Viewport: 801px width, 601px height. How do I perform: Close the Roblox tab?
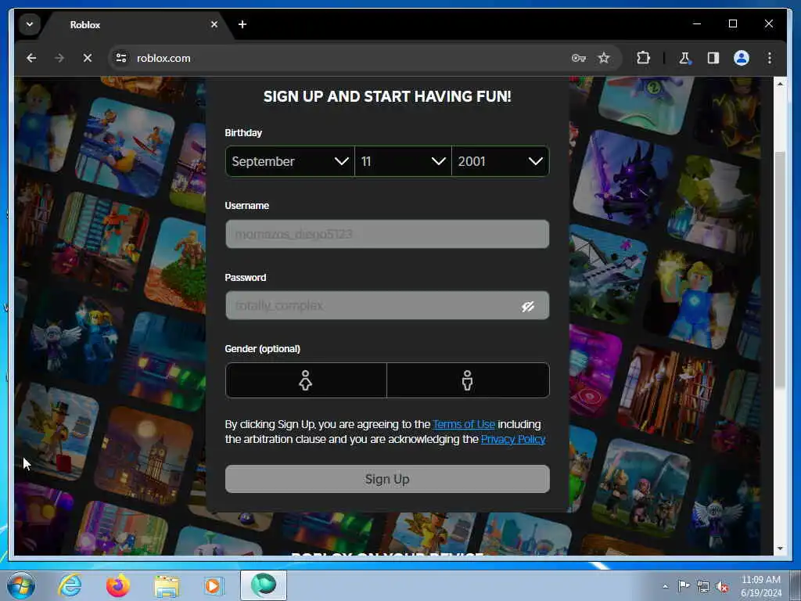coord(214,24)
